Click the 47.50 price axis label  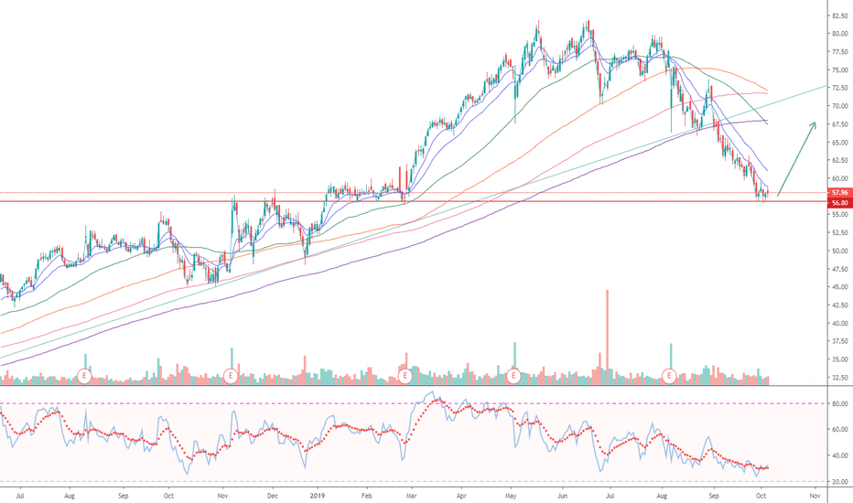[839, 269]
